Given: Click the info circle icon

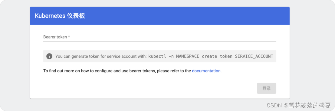Looking at the screenshot, I should coord(49,56).
